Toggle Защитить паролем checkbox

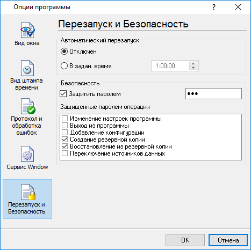[x=63, y=94]
